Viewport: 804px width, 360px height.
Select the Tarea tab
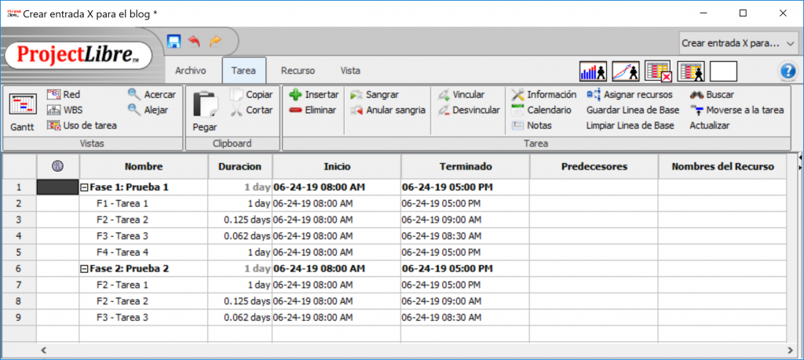(x=243, y=71)
